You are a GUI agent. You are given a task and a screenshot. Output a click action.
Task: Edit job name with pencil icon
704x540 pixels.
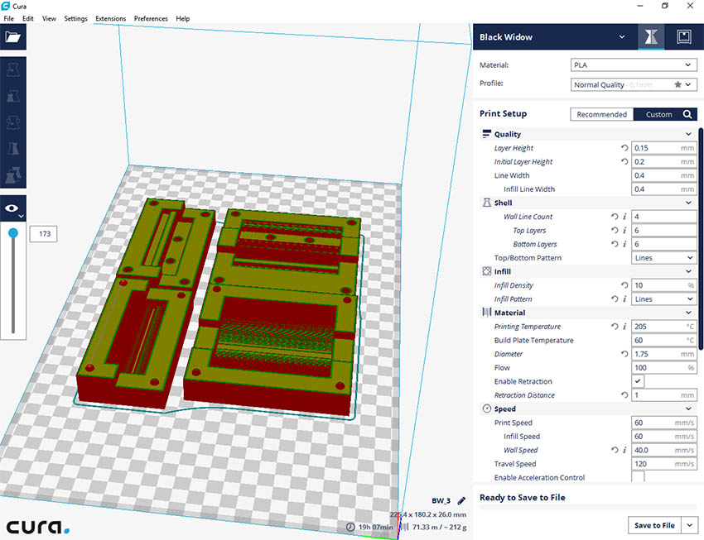pos(461,500)
